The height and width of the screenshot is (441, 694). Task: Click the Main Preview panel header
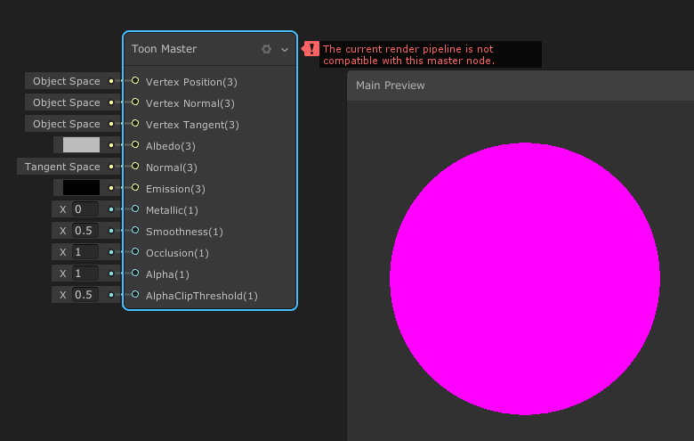(x=520, y=86)
